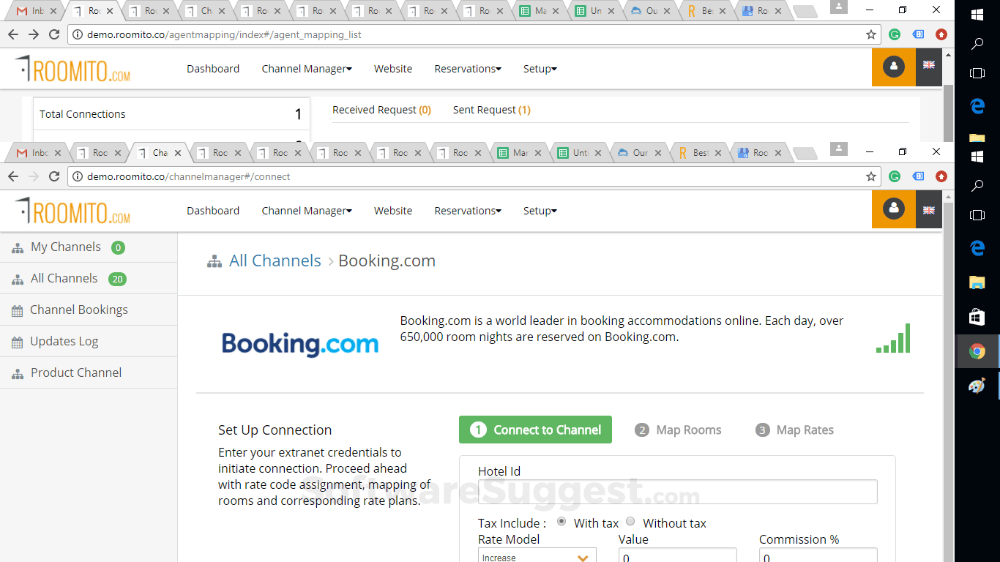Expand Channel Manager menu in agentmapping window

(307, 69)
